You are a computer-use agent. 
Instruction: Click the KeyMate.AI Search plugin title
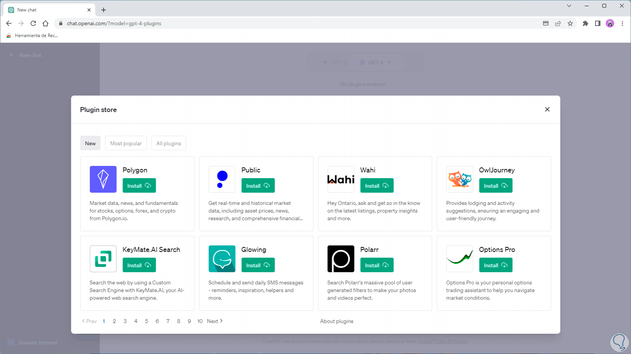tap(151, 250)
